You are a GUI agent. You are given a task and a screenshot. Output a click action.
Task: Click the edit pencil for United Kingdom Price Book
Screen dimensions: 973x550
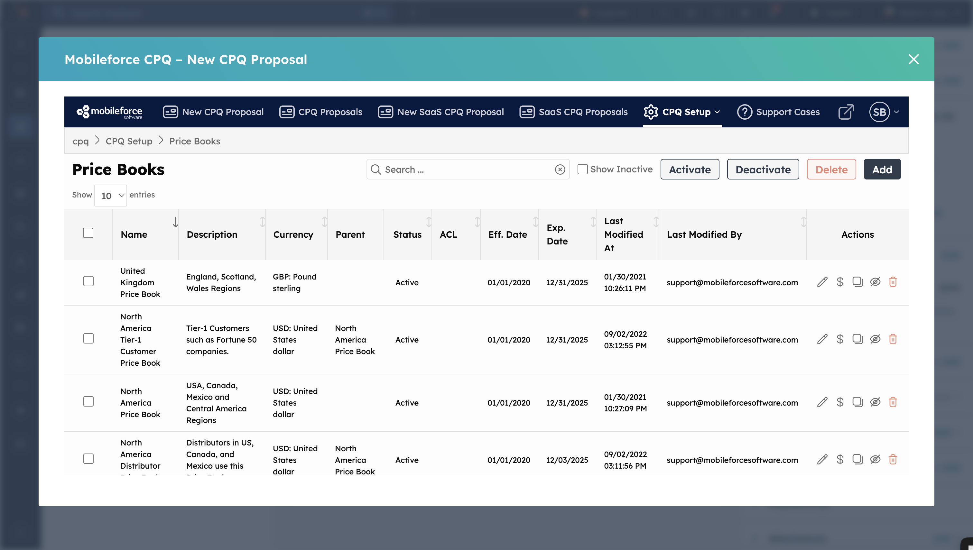(x=822, y=282)
